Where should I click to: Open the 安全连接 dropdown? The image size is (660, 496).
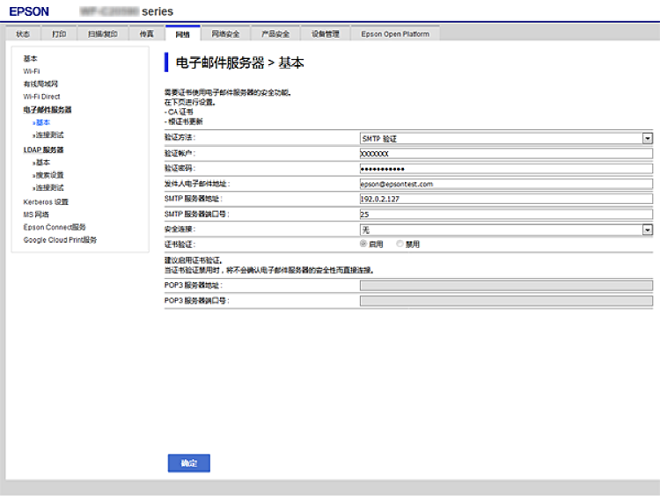click(506, 230)
